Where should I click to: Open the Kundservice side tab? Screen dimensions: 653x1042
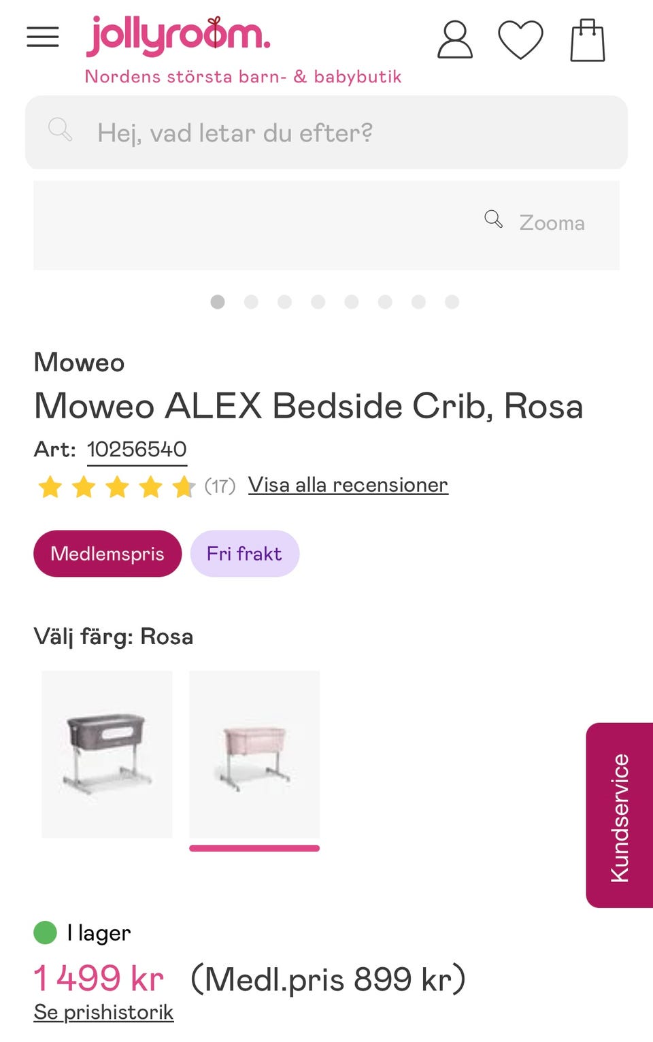pos(619,816)
